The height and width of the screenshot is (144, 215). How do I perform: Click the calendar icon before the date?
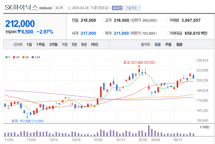pos(69,8)
